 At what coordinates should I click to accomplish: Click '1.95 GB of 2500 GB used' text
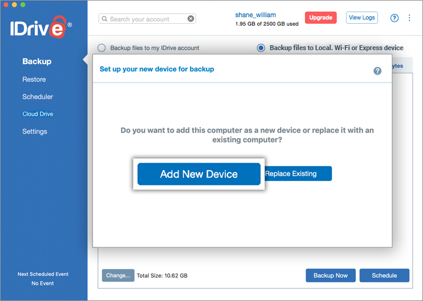tap(267, 24)
